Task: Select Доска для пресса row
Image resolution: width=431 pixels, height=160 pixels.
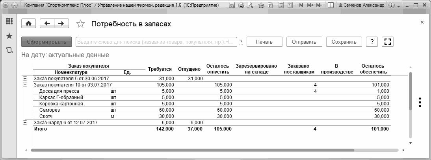Action: (x=212, y=91)
